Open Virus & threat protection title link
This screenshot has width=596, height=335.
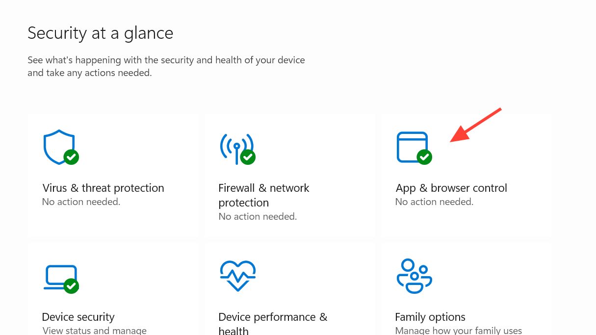pyautogui.click(x=103, y=188)
